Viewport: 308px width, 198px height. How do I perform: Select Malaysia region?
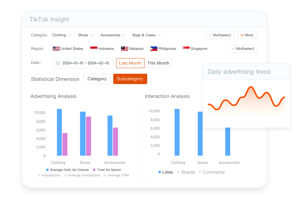(x=132, y=48)
